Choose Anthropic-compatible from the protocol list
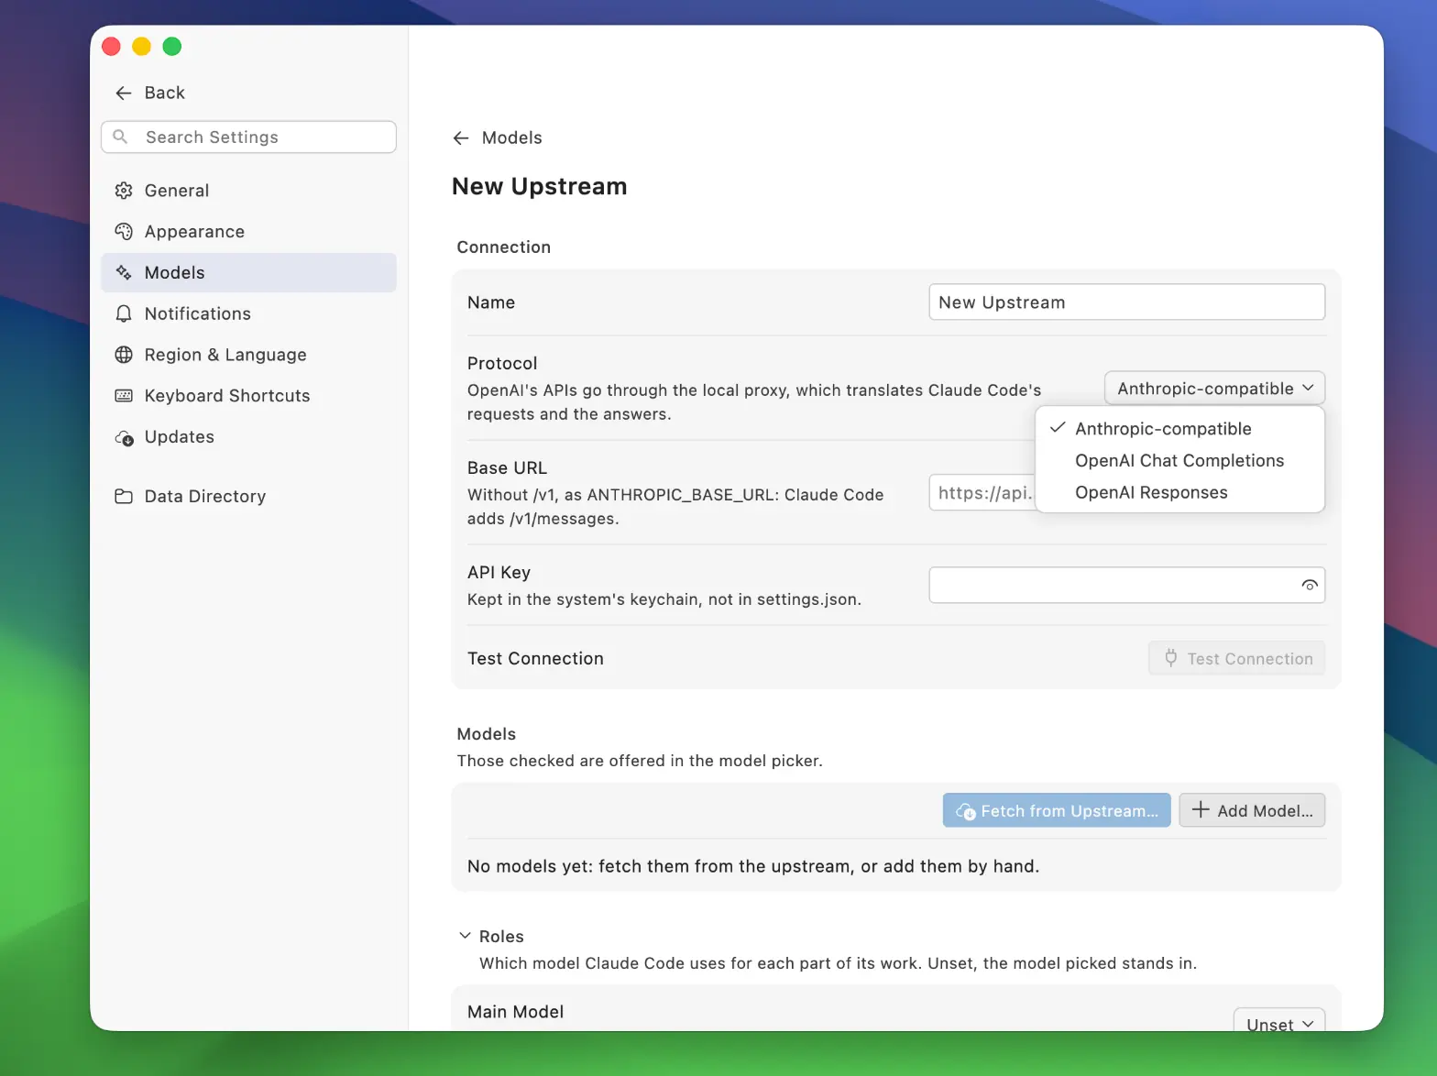Screen dimensions: 1437x1076 coord(1180,429)
